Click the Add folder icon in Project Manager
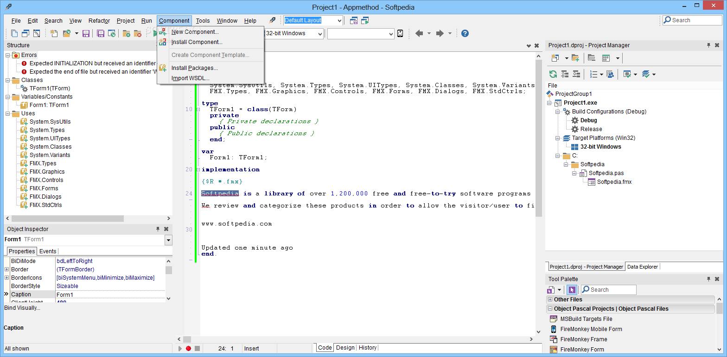 (575, 58)
